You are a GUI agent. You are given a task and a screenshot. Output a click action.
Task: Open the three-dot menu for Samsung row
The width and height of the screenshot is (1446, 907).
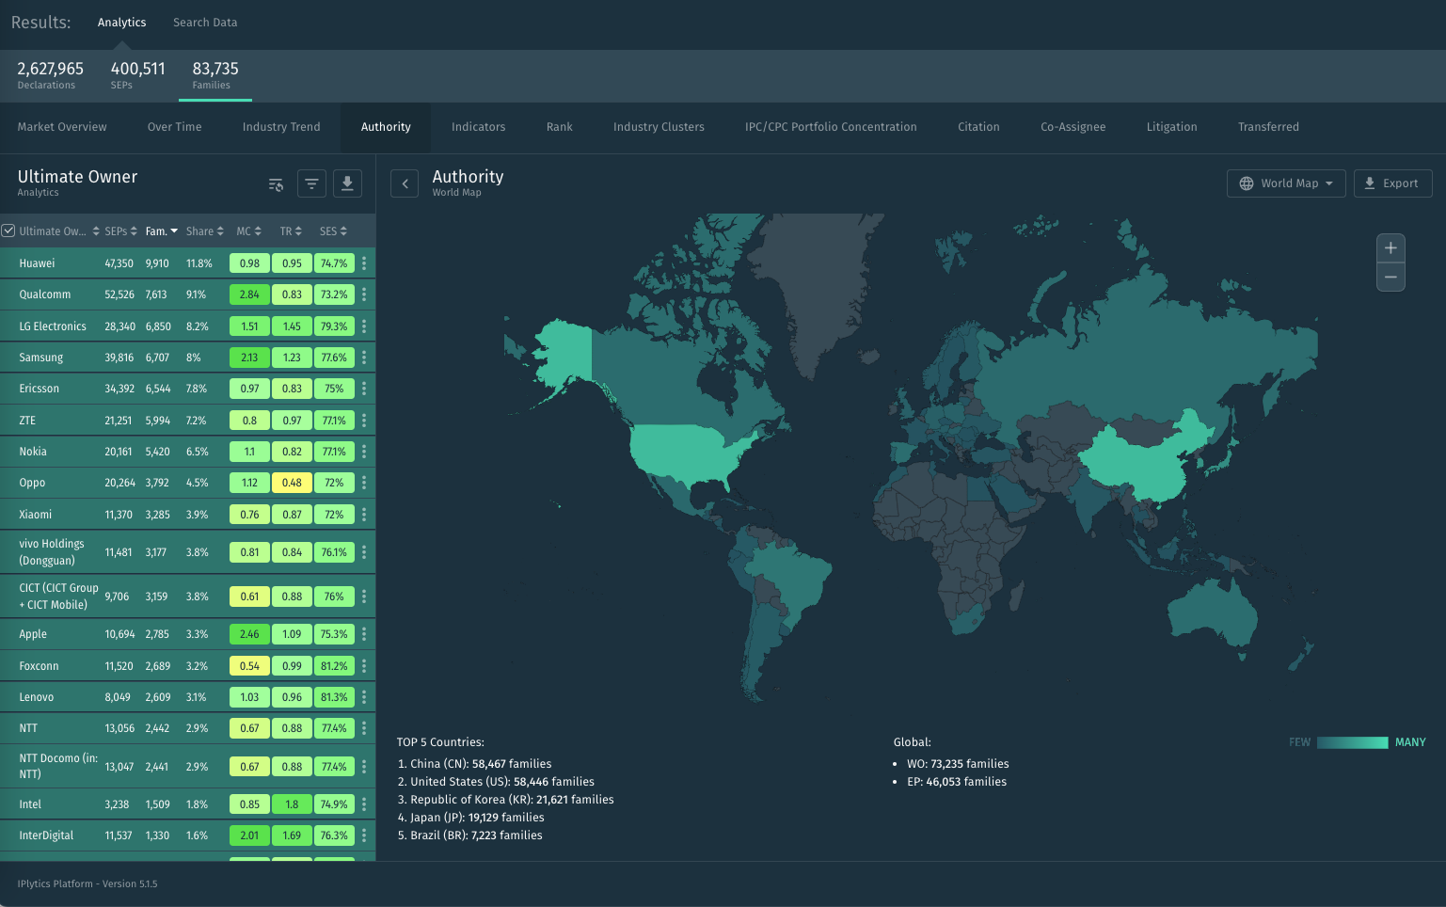point(364,358)
